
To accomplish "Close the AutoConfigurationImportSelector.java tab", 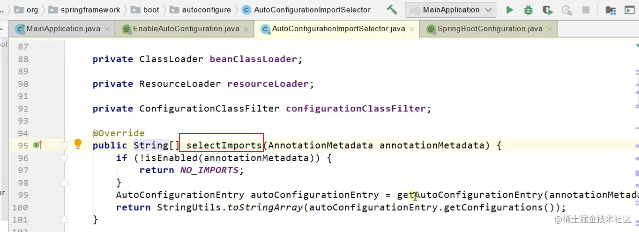I will (x=412, y=29).
